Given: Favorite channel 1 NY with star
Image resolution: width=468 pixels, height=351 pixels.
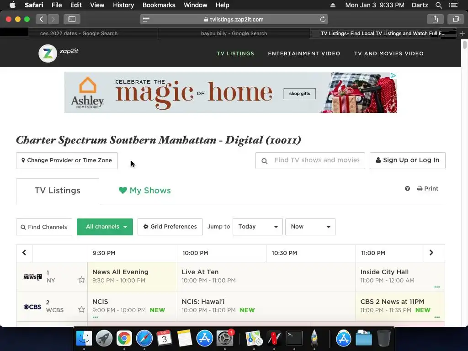Looking at the screenshot, I should [x=81, y=280].
